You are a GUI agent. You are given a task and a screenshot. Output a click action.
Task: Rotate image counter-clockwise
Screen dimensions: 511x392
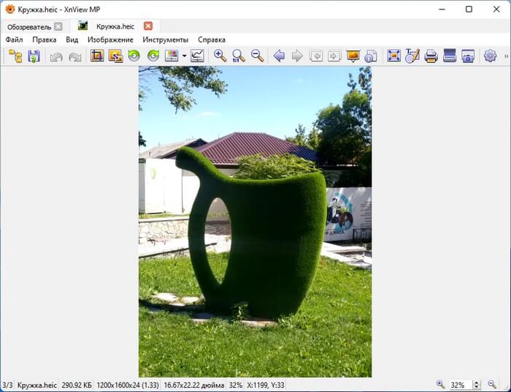point(134,56)
